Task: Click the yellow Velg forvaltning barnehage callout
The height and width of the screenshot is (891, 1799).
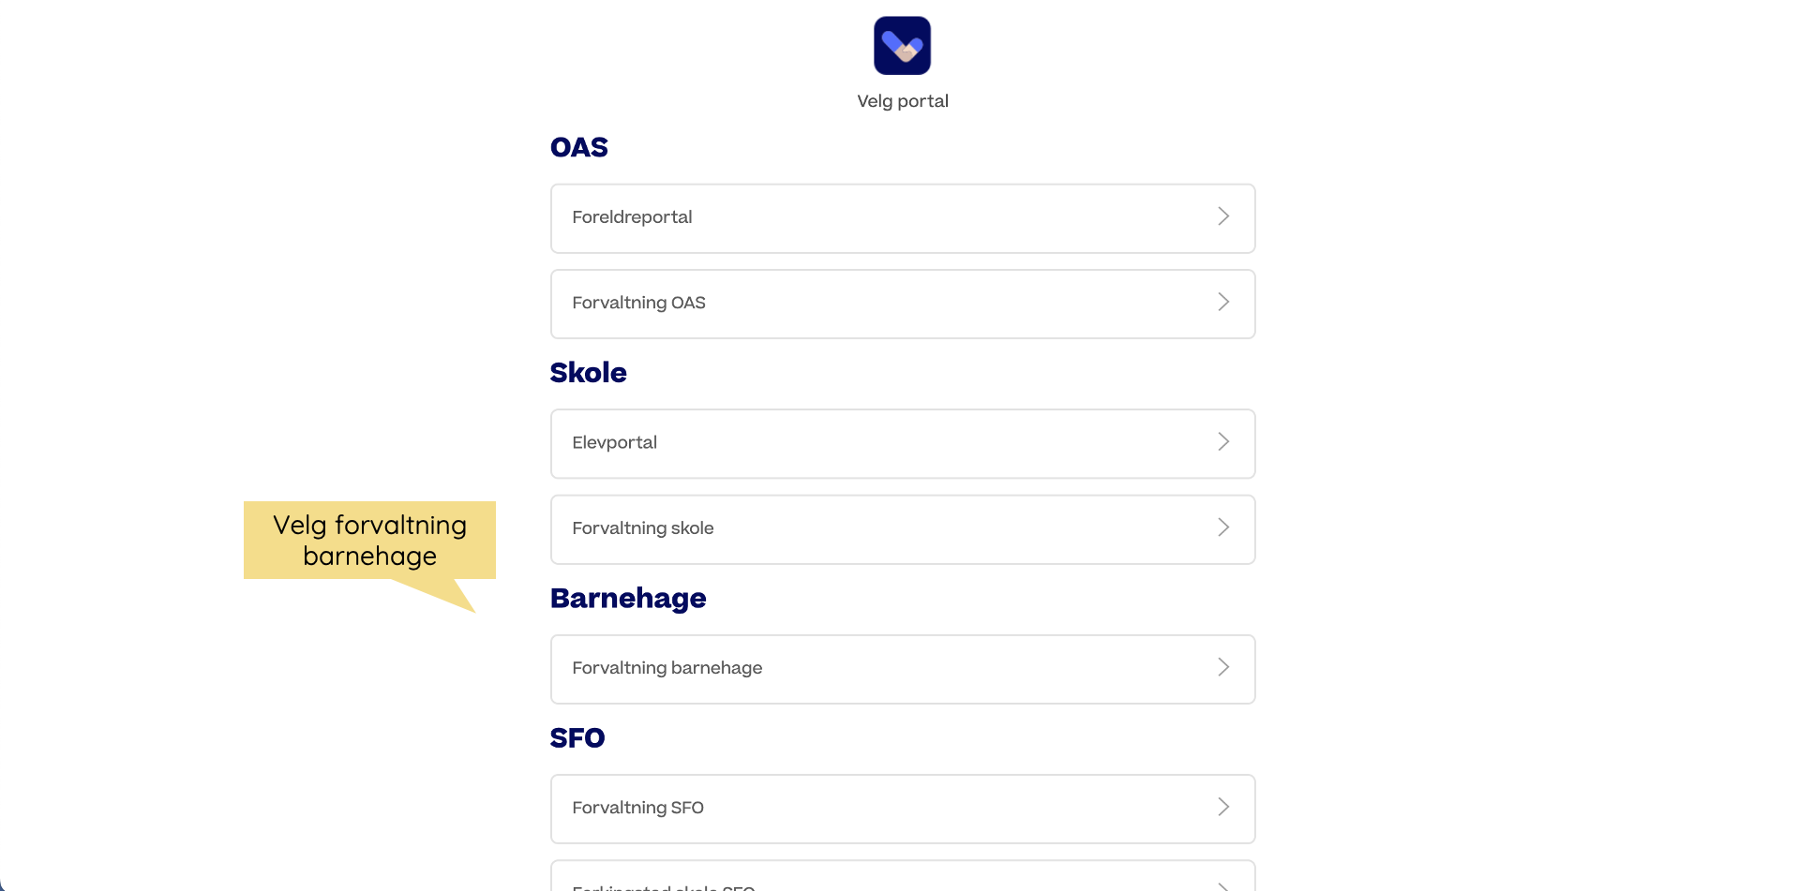Action: [369, 541]
